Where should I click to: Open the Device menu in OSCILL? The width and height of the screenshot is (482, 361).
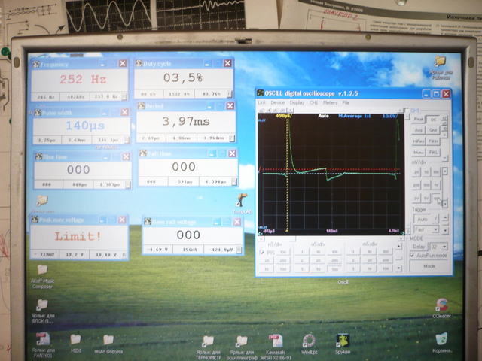pyautogui.click(x=277, y=102)
